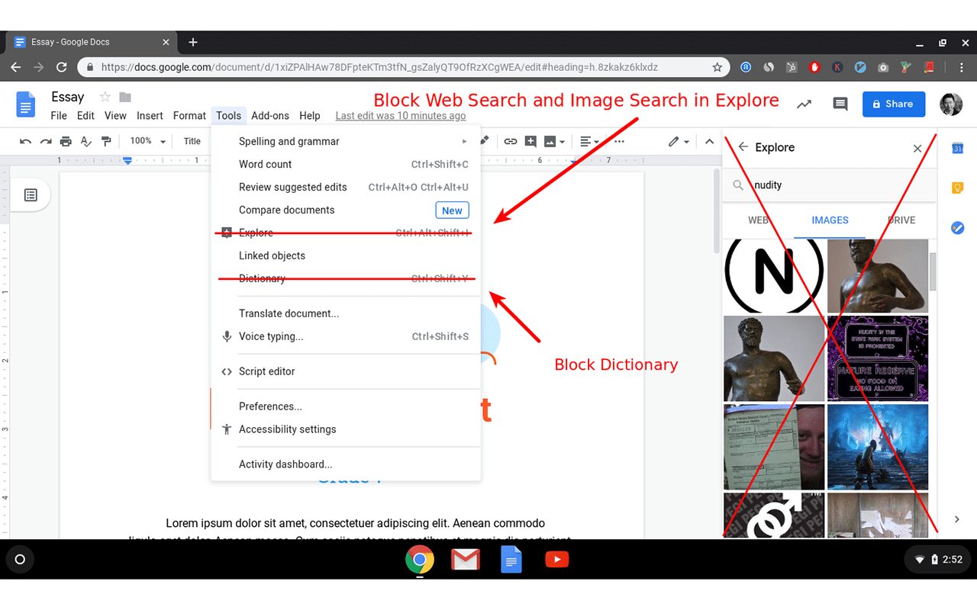Hide the menus with the up chevron
Screen dimensions: 977x610
click(x=709, y=141)
